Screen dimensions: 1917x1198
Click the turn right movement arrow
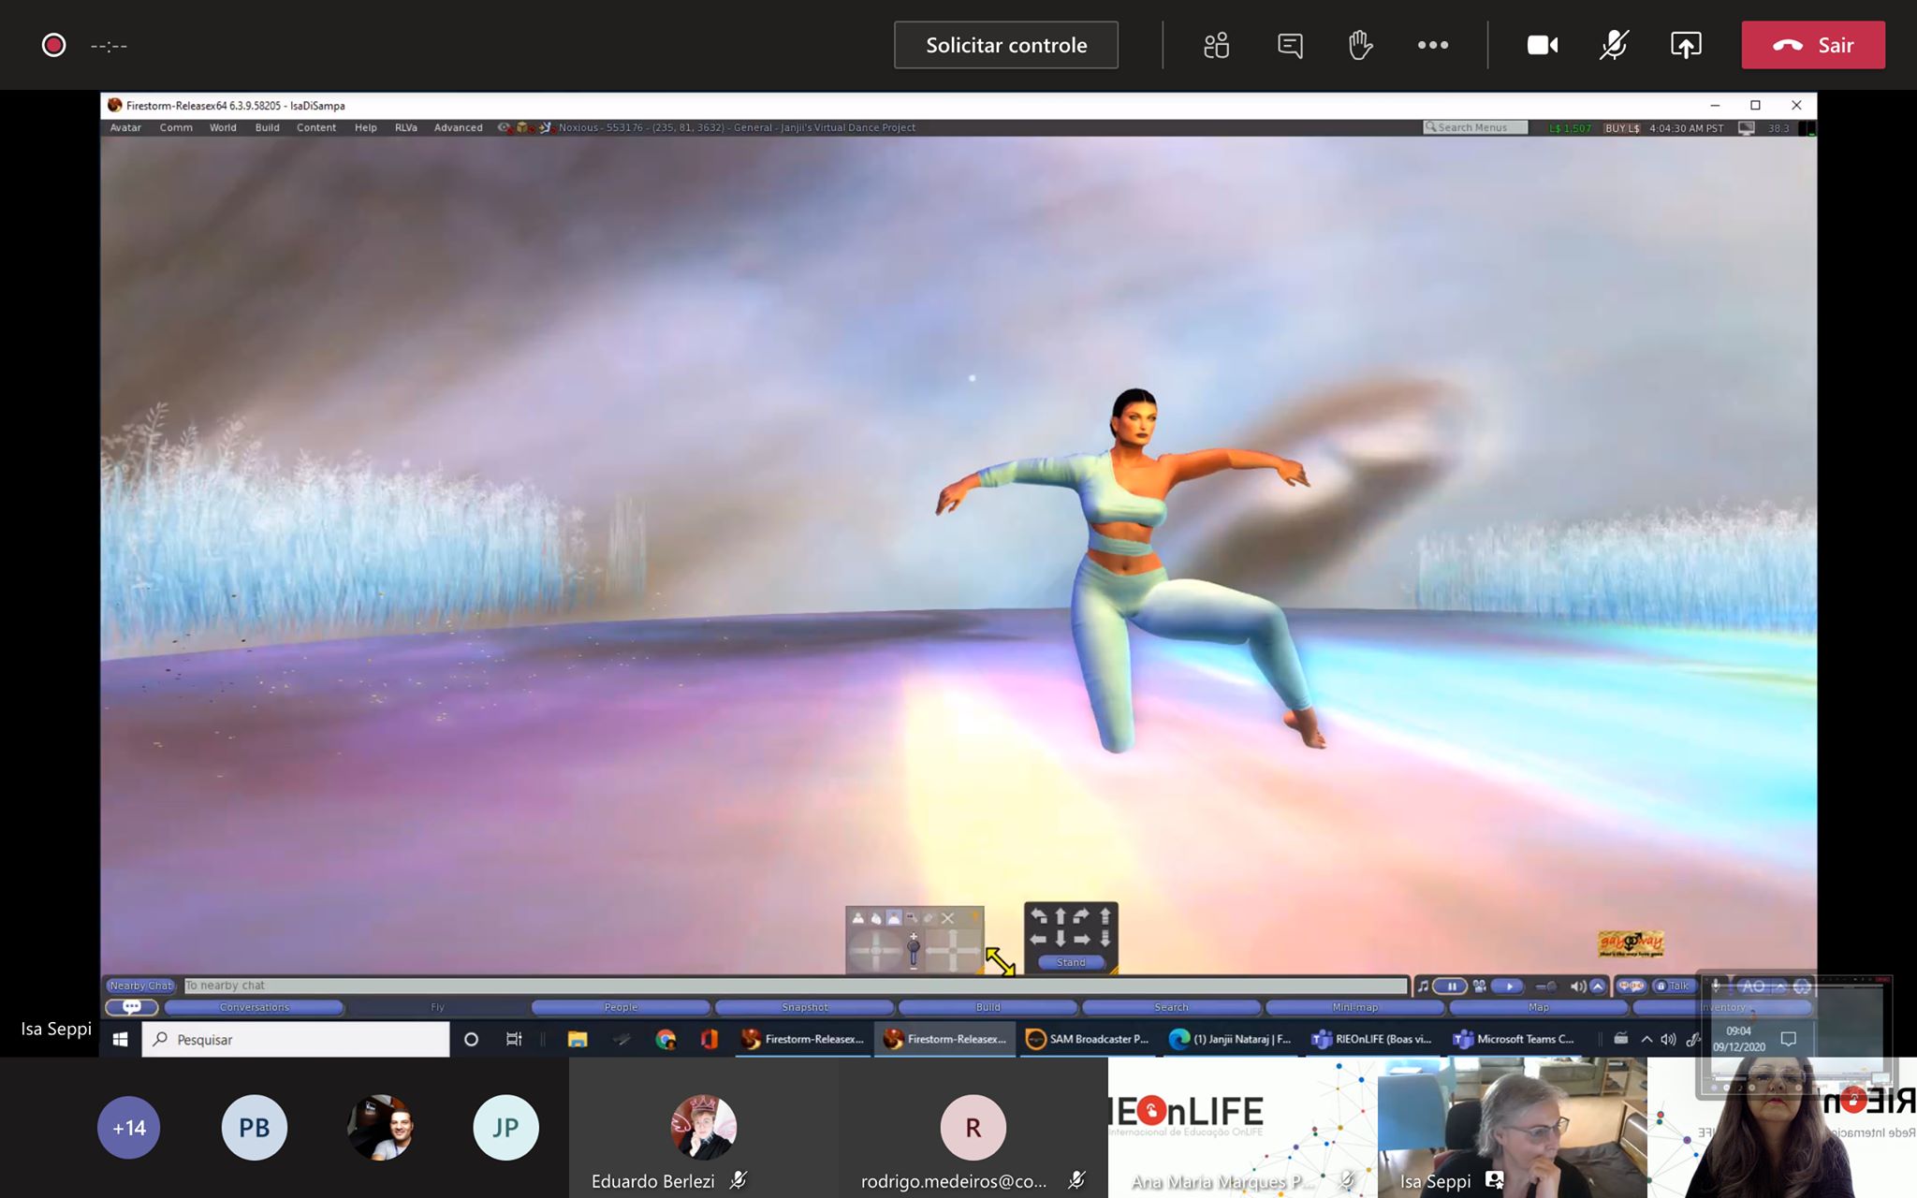pos(1082,916)
